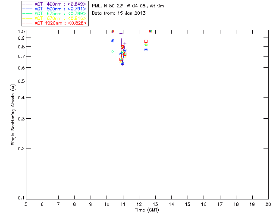Viewport: 276px width, 221px height.
Task: Click the x-axis tick label '13'
Action: [155, 205]
